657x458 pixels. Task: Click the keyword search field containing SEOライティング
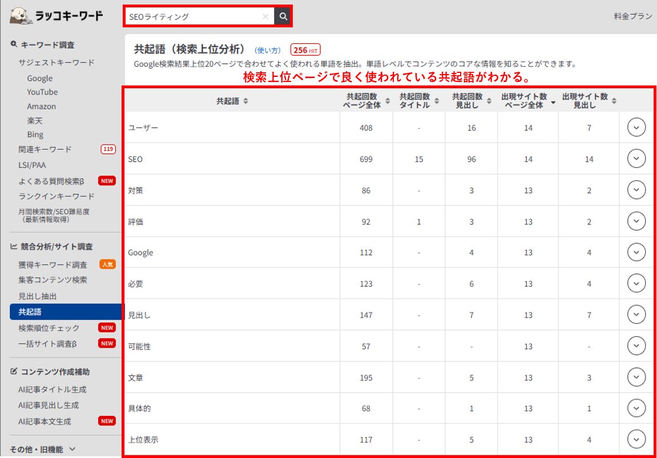click(x=200, y=17)
